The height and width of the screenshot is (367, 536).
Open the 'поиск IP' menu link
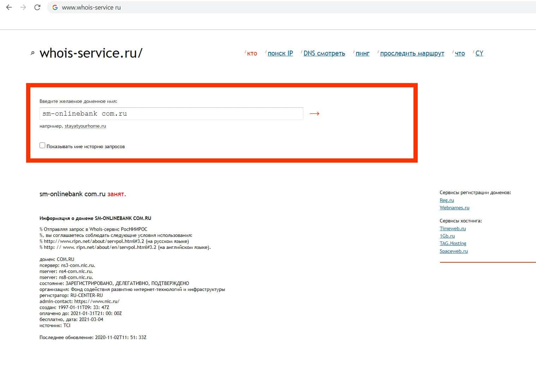[280, 53]
